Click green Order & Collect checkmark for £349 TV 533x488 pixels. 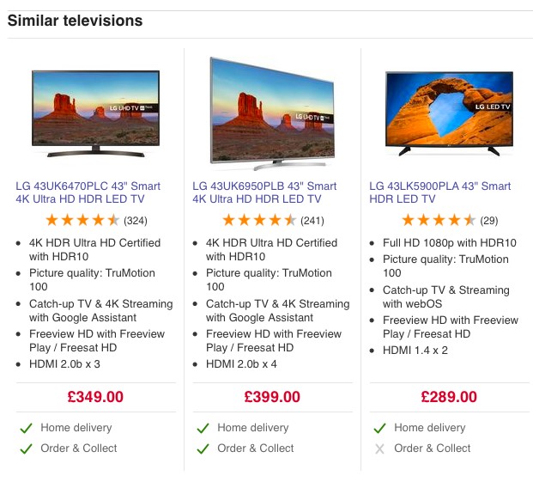coord(26,448)
